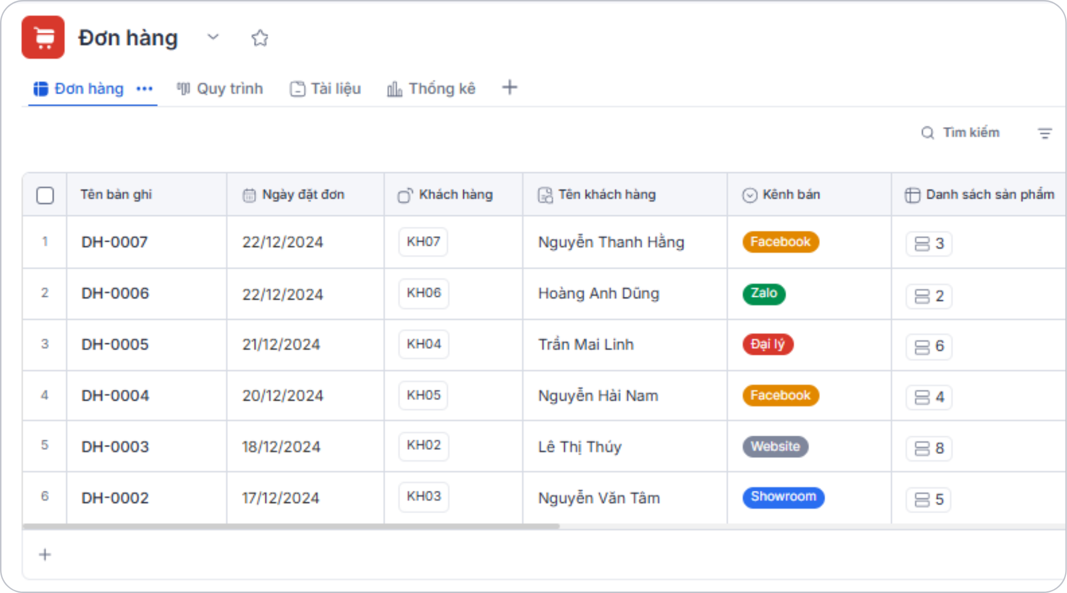Click the KH05 customer chip
The width and height of the screenshot is (1067, 593).
[423, 395]
